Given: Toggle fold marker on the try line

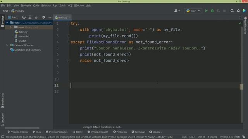Looking at the screenshot, I should click(x=69, y=24).
